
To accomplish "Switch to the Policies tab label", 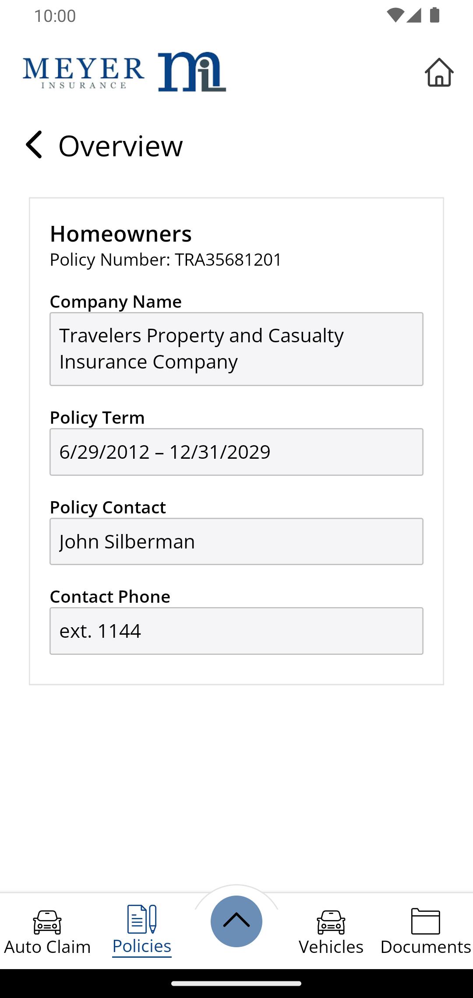I will coord(142,946).
